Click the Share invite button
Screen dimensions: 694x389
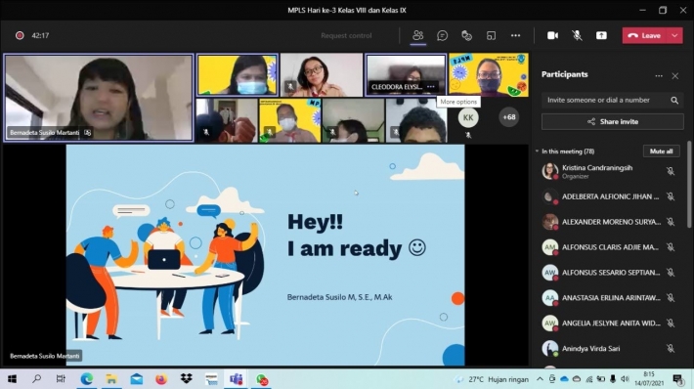[613, 122]
